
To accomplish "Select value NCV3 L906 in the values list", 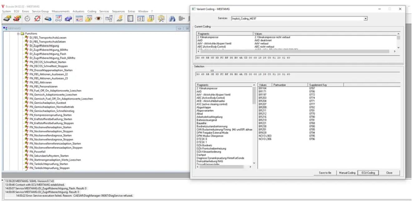I will tap(265, 139).
